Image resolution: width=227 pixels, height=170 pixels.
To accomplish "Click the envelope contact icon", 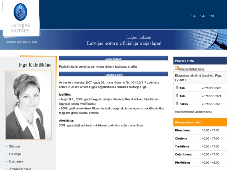I will [x=212, y=16].
